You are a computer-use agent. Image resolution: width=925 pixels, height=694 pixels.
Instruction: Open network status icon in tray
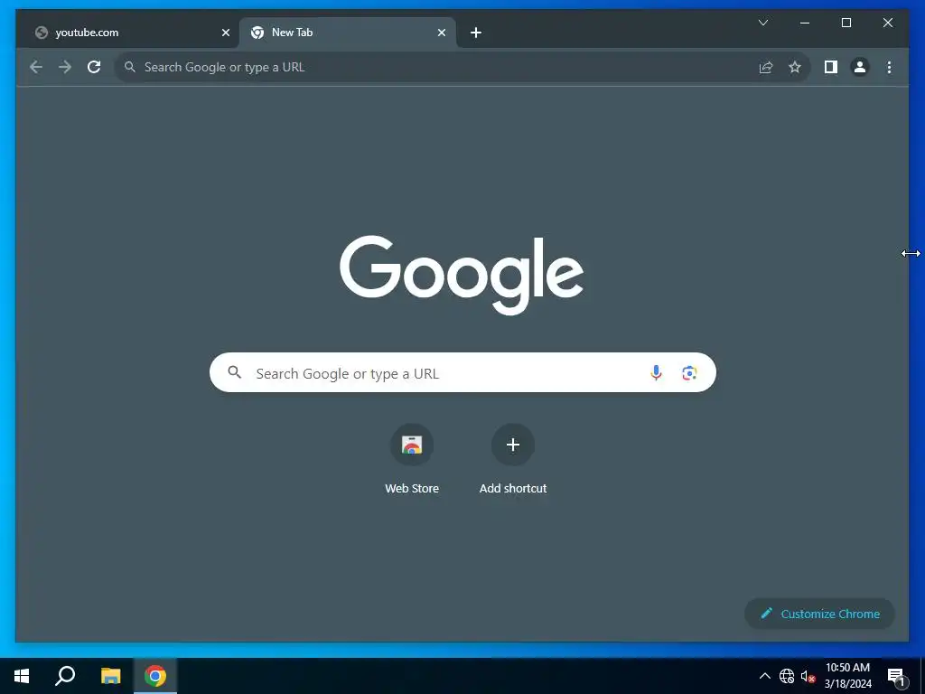[x=787, y=676]
